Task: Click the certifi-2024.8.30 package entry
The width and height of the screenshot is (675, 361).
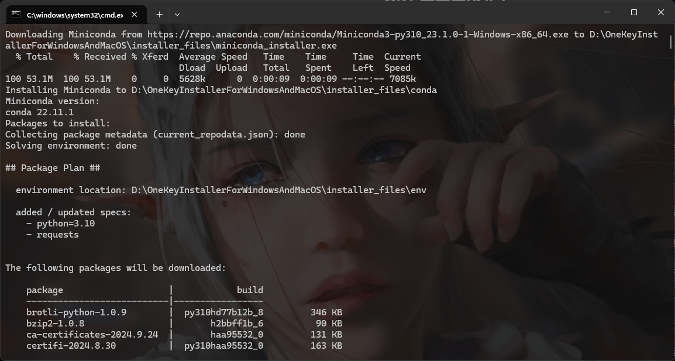Action: (x=71, y=346)
